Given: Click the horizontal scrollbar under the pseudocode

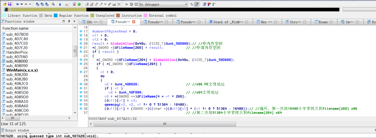Looking at the screenshot, I should [x=164, y=124].
